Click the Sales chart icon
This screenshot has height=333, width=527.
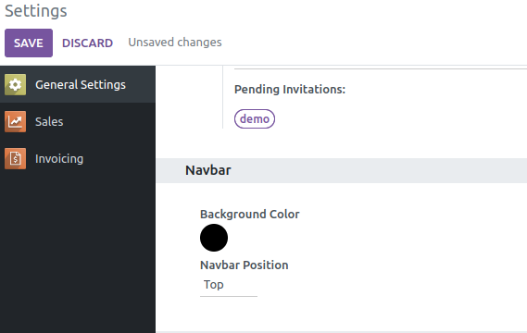coord(15,121)
